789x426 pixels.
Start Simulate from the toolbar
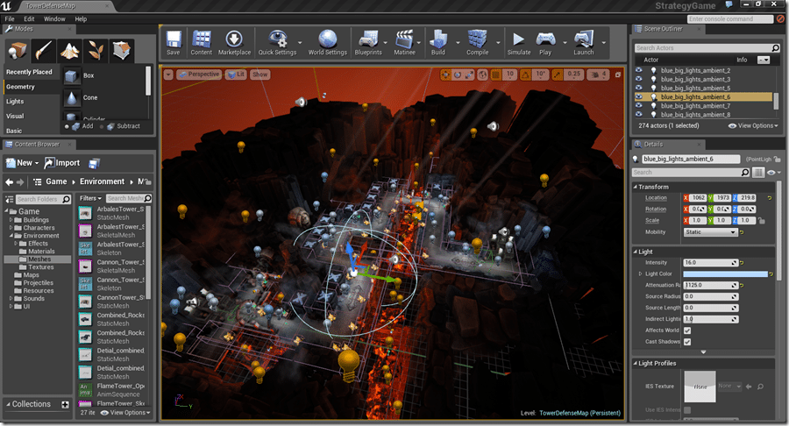[x=518, y=39]
